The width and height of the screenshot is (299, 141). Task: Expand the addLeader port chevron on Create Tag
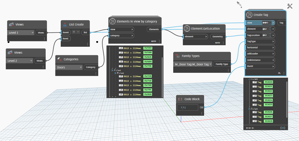(273, 54)
